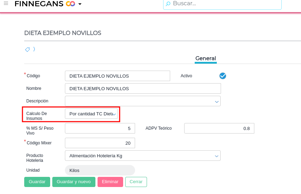Edit the Código Mixer field

click(100, 143)
